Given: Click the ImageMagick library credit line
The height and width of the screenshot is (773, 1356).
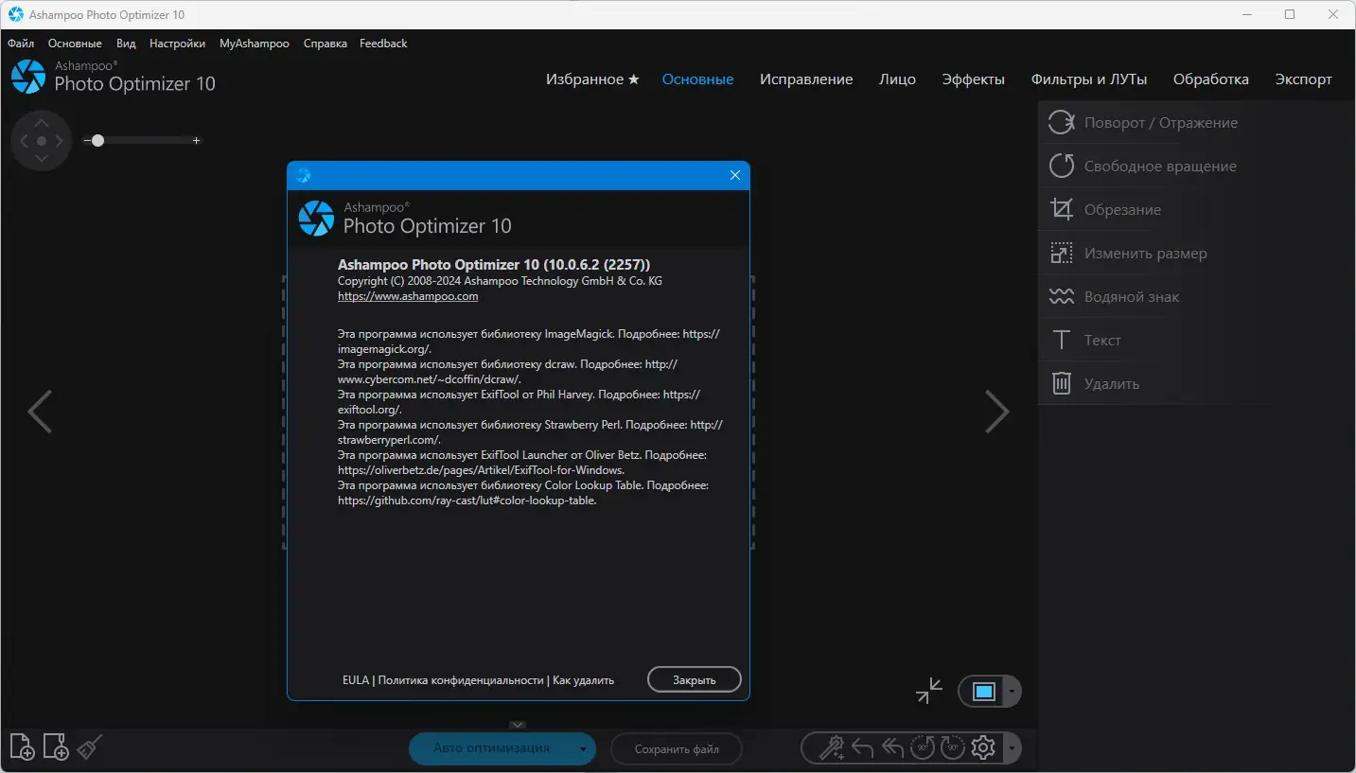Looking at the screenshot, I should pos(529,342).
